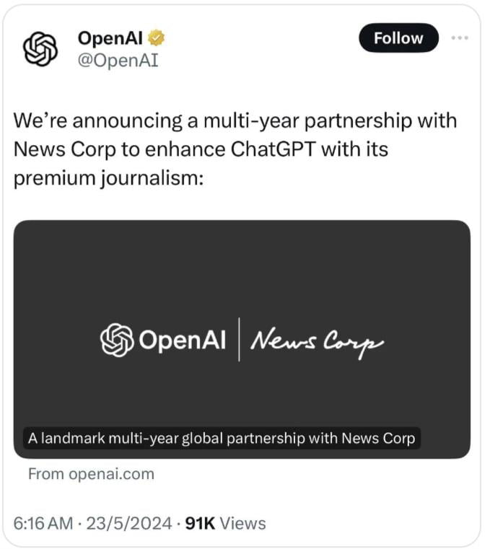Click the OpenAI wordmark in the preview card
485x549 pixels.
pyautogui.click(x=182, y=340)
